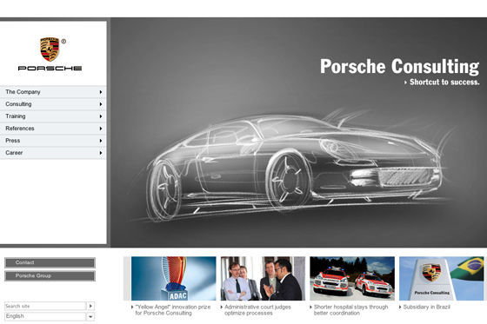Focus the Search site input field
Viewport: 487px width, 324px height.
[x=45, y=306]
